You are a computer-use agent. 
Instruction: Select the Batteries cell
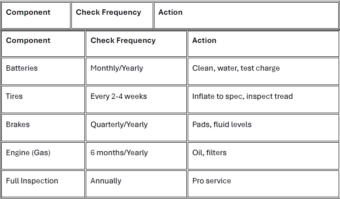coord(43,71)
